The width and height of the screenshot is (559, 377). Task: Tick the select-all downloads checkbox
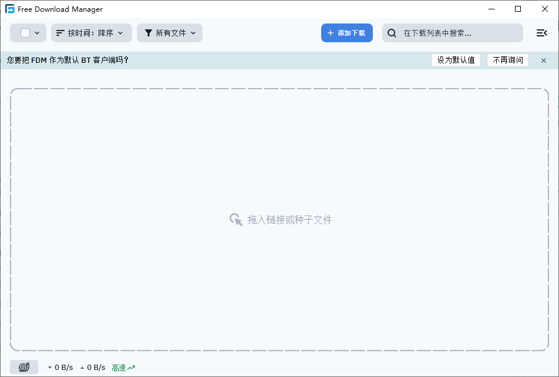pyautogui.click(x=25, y=33)
